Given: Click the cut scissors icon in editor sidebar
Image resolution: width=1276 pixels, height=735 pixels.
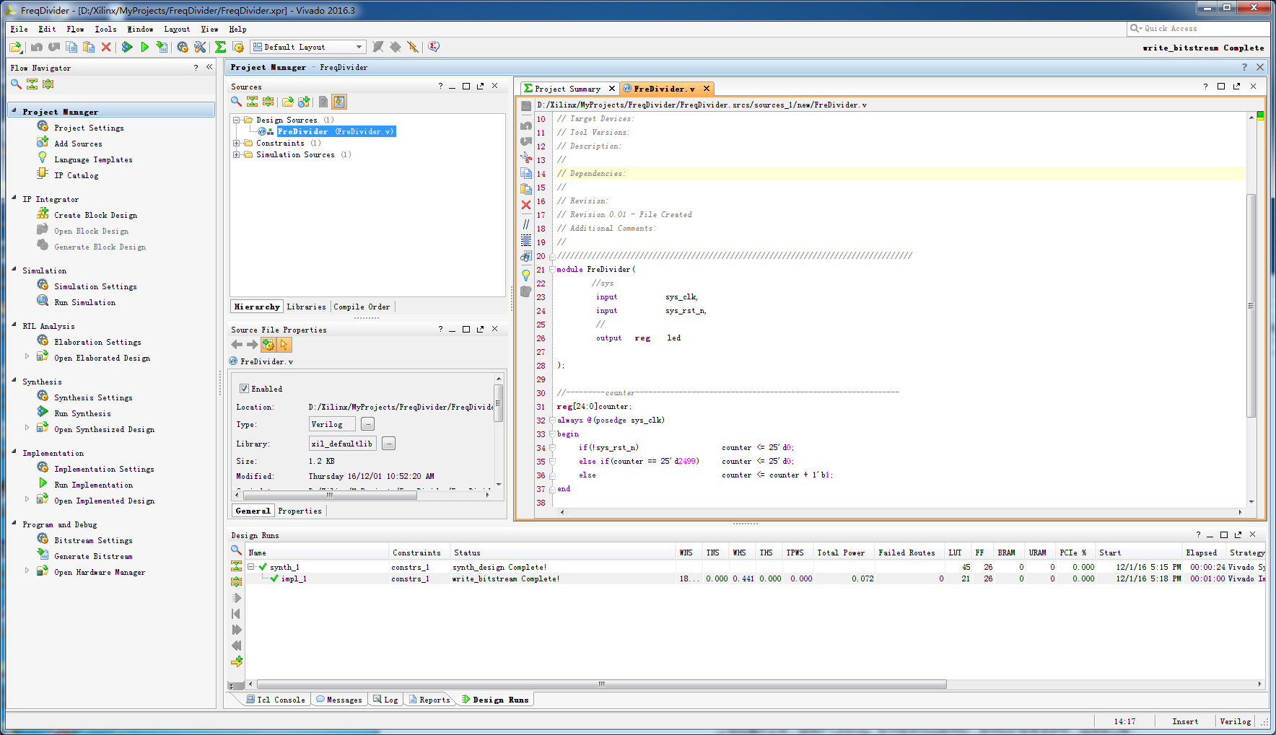Looking at the screenshot, I should pyautogui.click(x=526, y=157).
